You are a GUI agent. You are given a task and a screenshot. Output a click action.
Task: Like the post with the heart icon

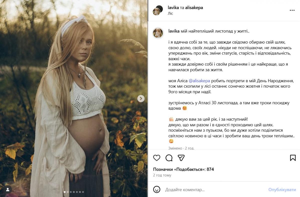pyautogui.click(x=157, y=158)
